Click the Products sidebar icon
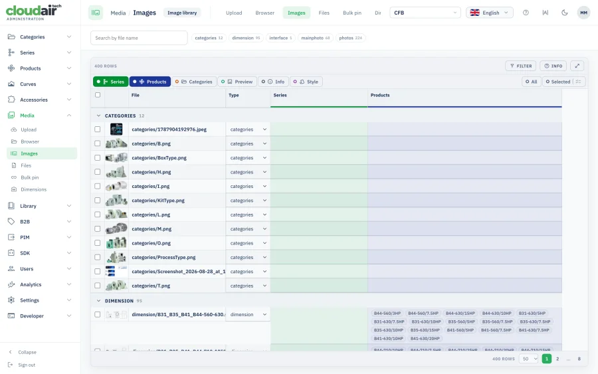 click(11, 68)
